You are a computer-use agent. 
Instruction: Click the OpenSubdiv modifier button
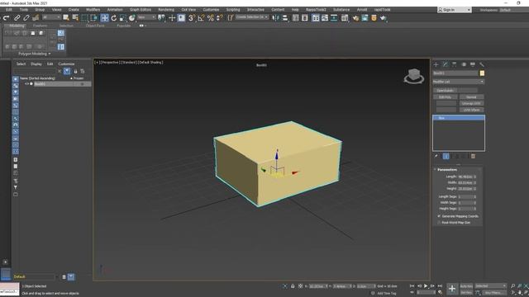tap(446, 91)
